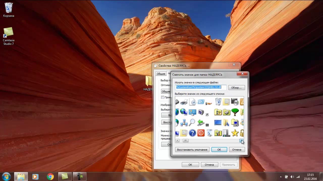The width and height of the screenshot is (323, 181).
Task: Click the horizontal scrollbar thumb in the icon list
Action: click(185, 141)
